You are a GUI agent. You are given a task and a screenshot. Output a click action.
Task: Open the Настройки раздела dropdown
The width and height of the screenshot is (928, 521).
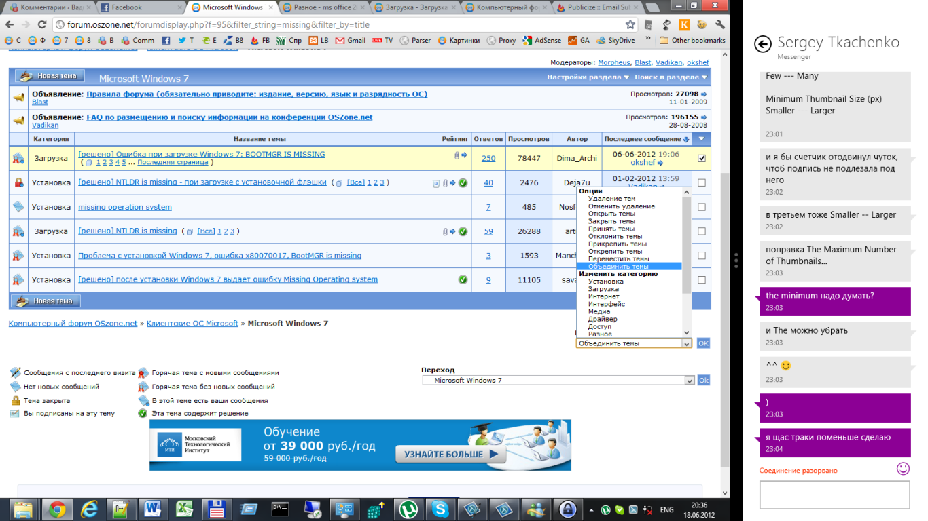(x=587, y=77)
